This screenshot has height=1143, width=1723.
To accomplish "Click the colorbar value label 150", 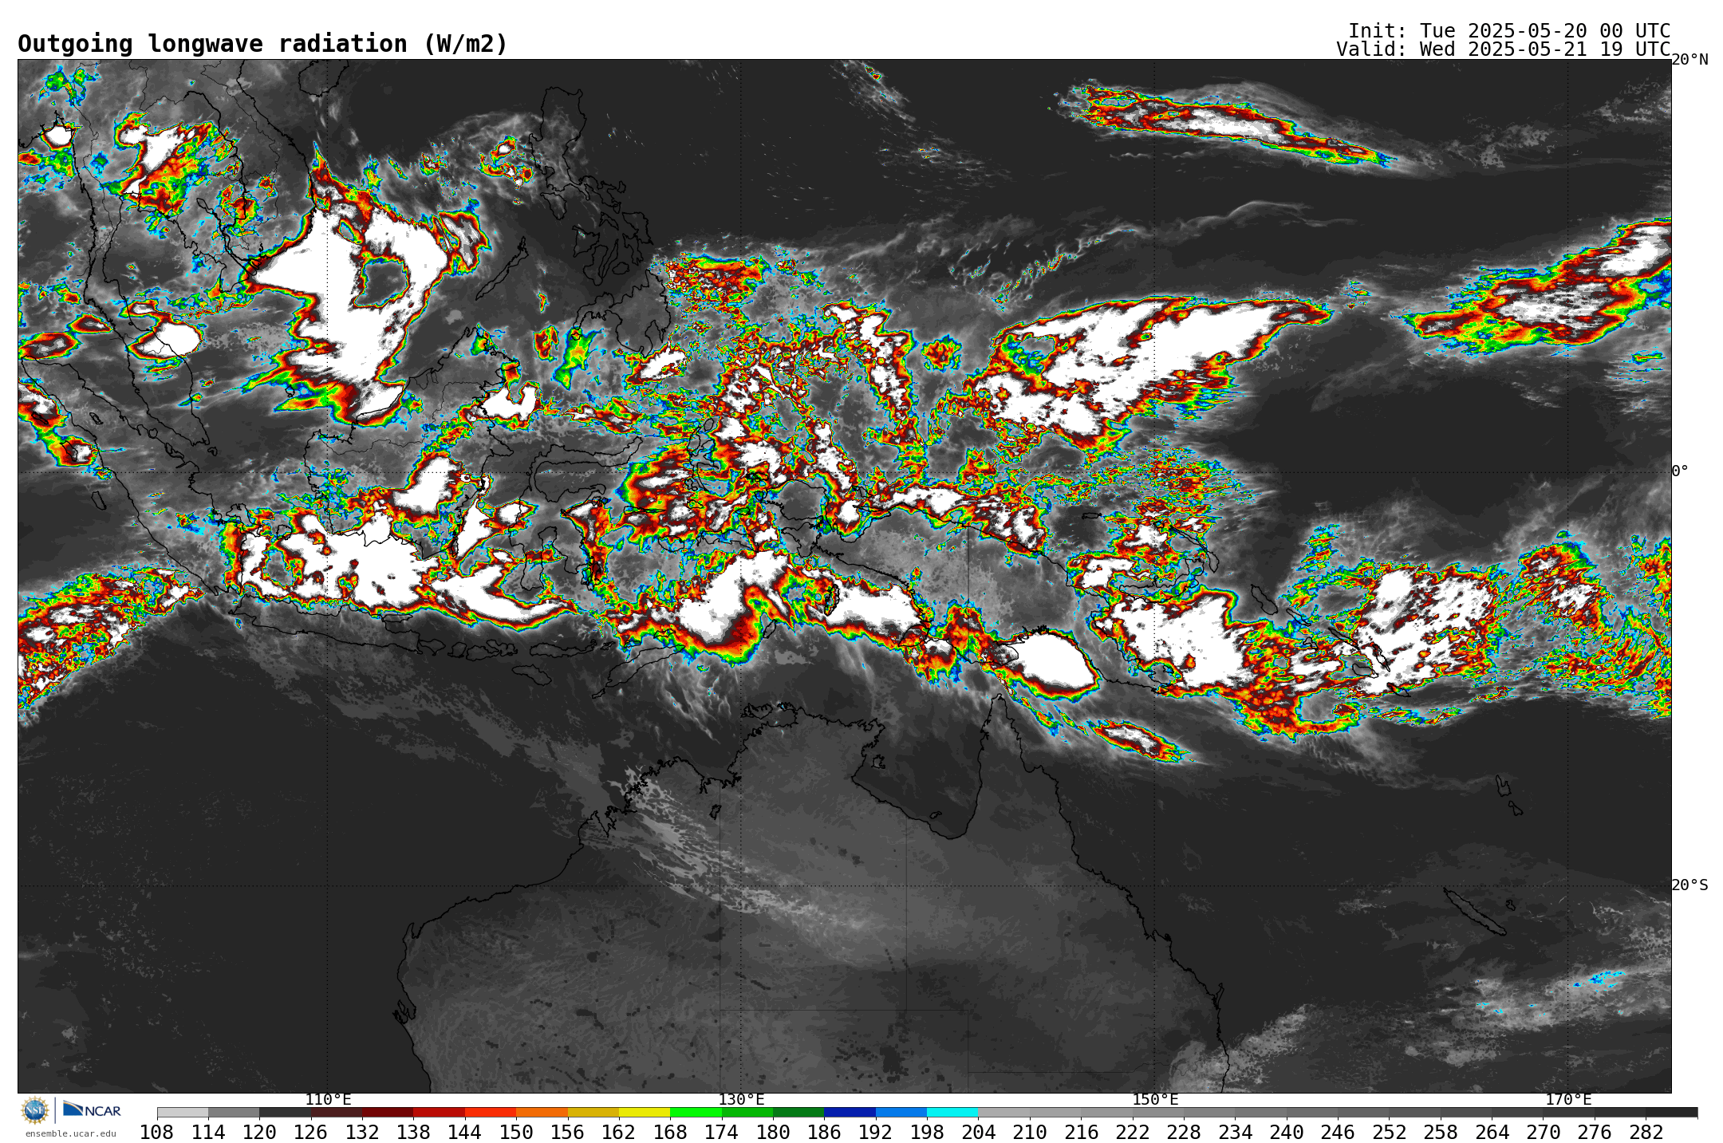I will pyautogui.click(x=516, y=1133).
